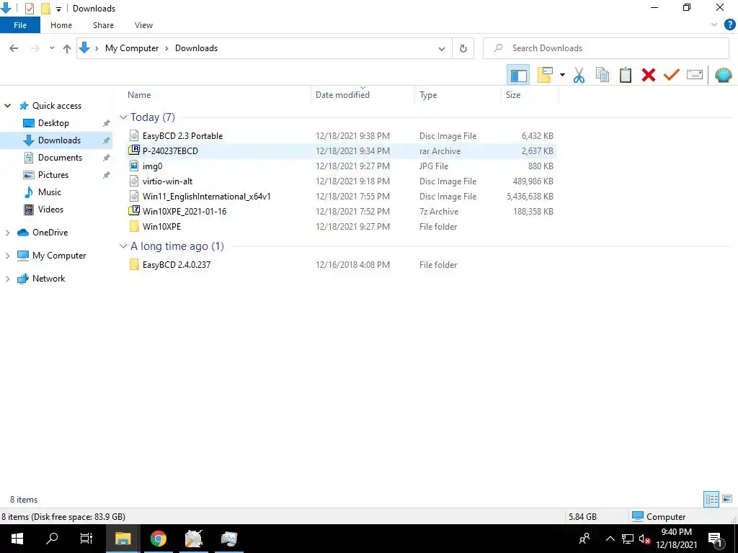This screenshot has height=553, width=738.
Task: Select EasyBCD 2.4.0.237 folder
Action: pyautogui.click(x=342, y=265)
